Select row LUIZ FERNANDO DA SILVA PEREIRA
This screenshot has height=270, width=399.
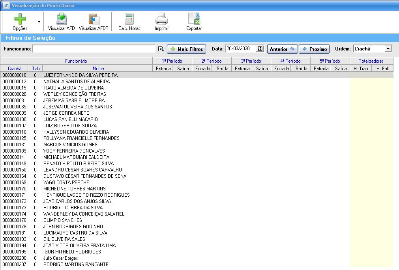coord(81,75)
